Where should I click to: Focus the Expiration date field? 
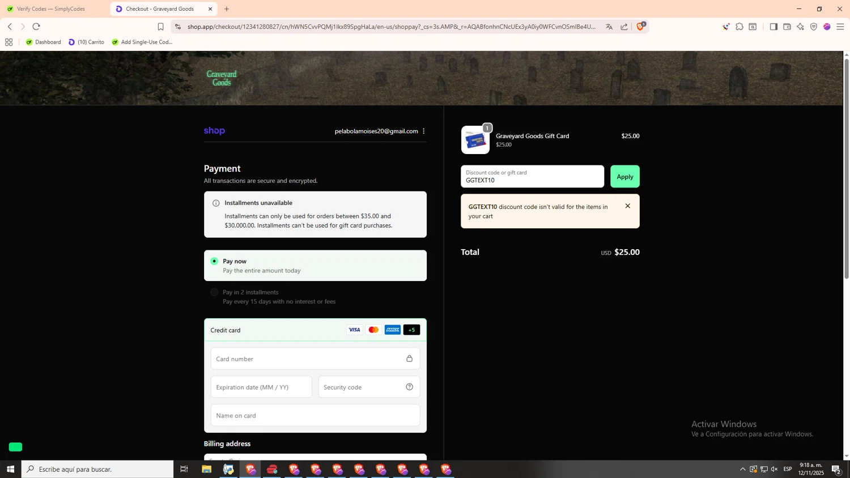point(261,387)
